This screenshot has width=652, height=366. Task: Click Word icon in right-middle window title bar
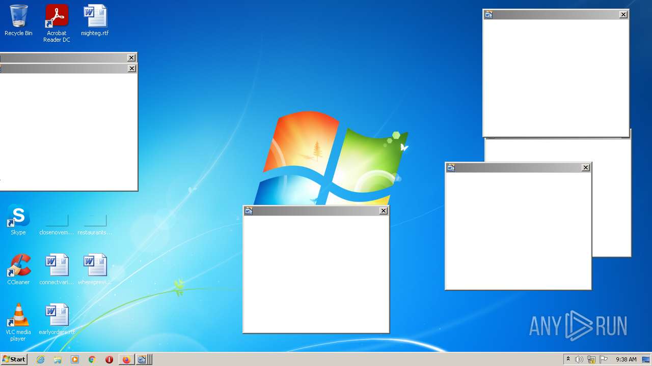[x=451, y=168]
